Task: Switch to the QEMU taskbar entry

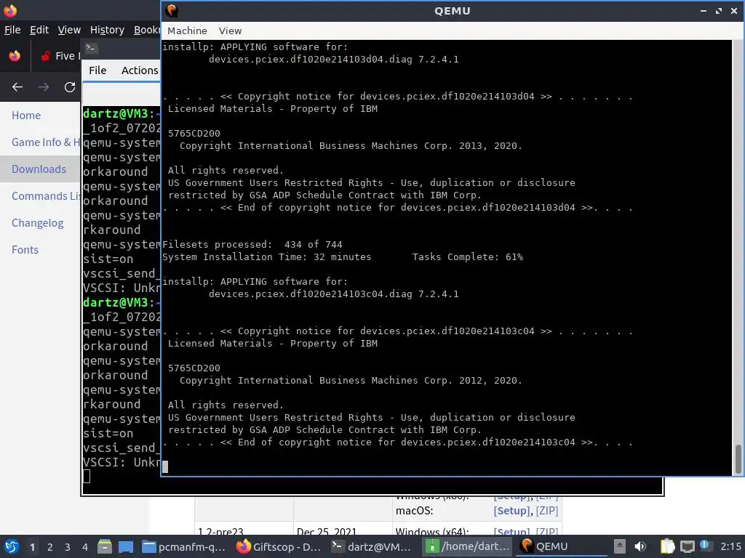Action: [x=562, y=546]
